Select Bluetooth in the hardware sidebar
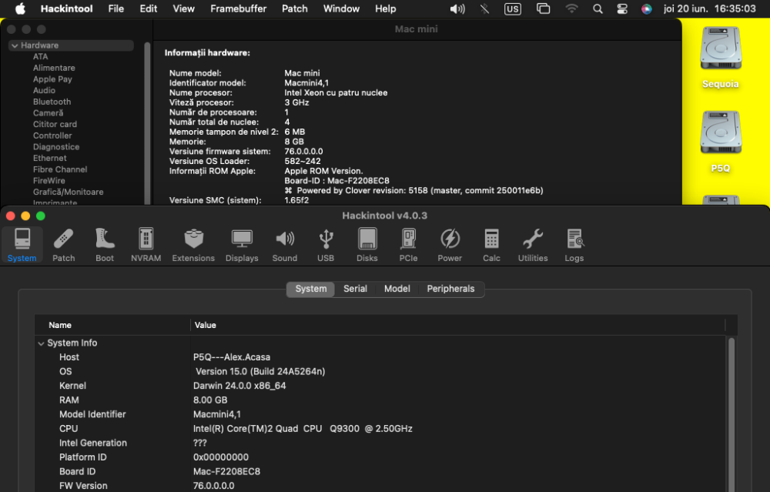Screen dimensions: 770x492 (x=52, y=102)
